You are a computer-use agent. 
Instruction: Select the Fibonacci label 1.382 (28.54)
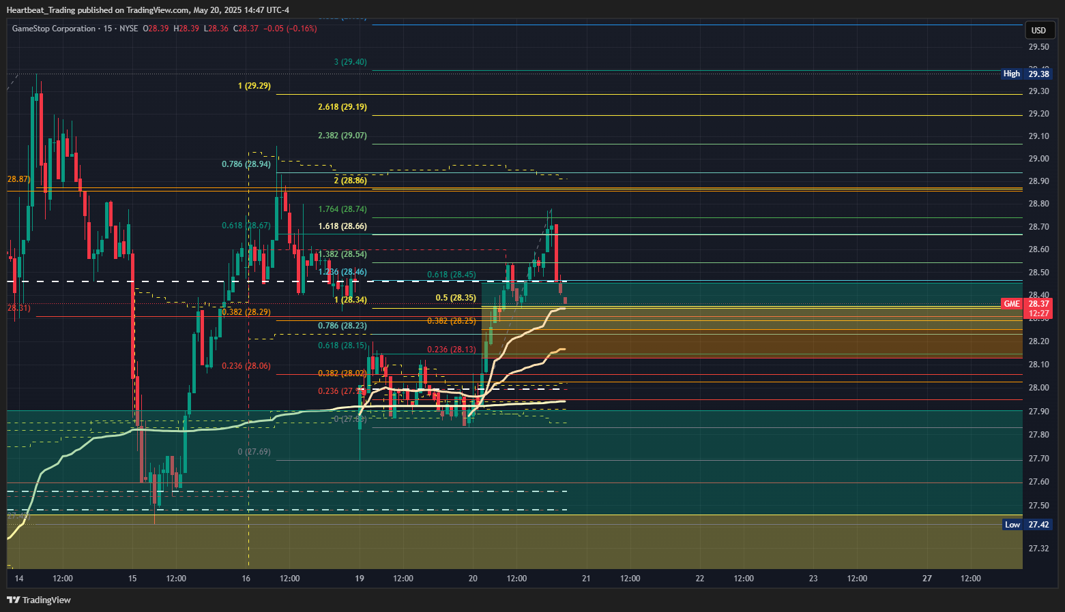click(x=342, y=254)
